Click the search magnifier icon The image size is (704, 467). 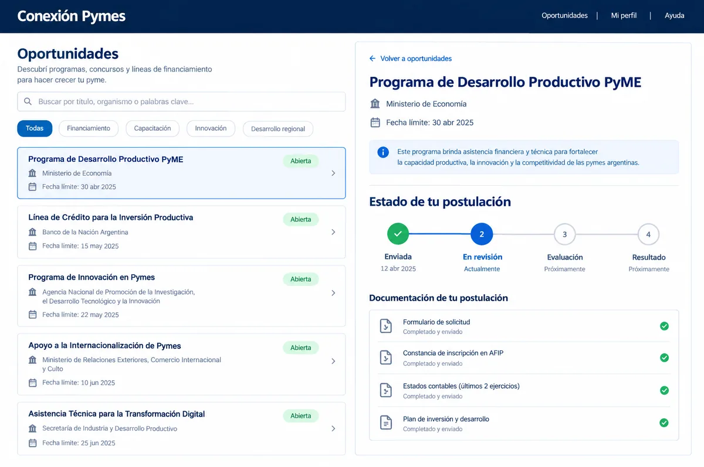coord(28,101)
